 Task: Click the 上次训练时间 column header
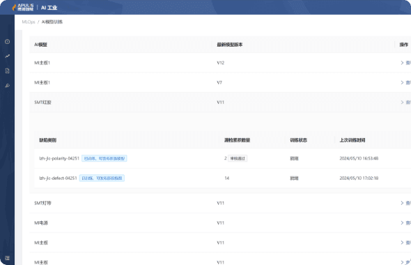pyautogui.click(x=352, y=140)
